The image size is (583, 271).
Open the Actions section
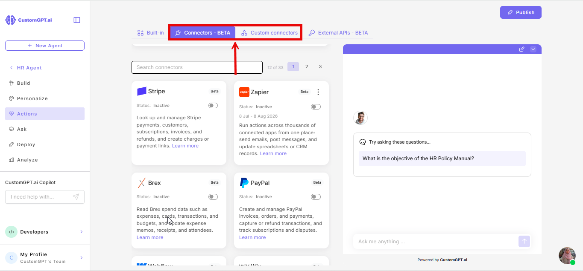pos(45,114)
